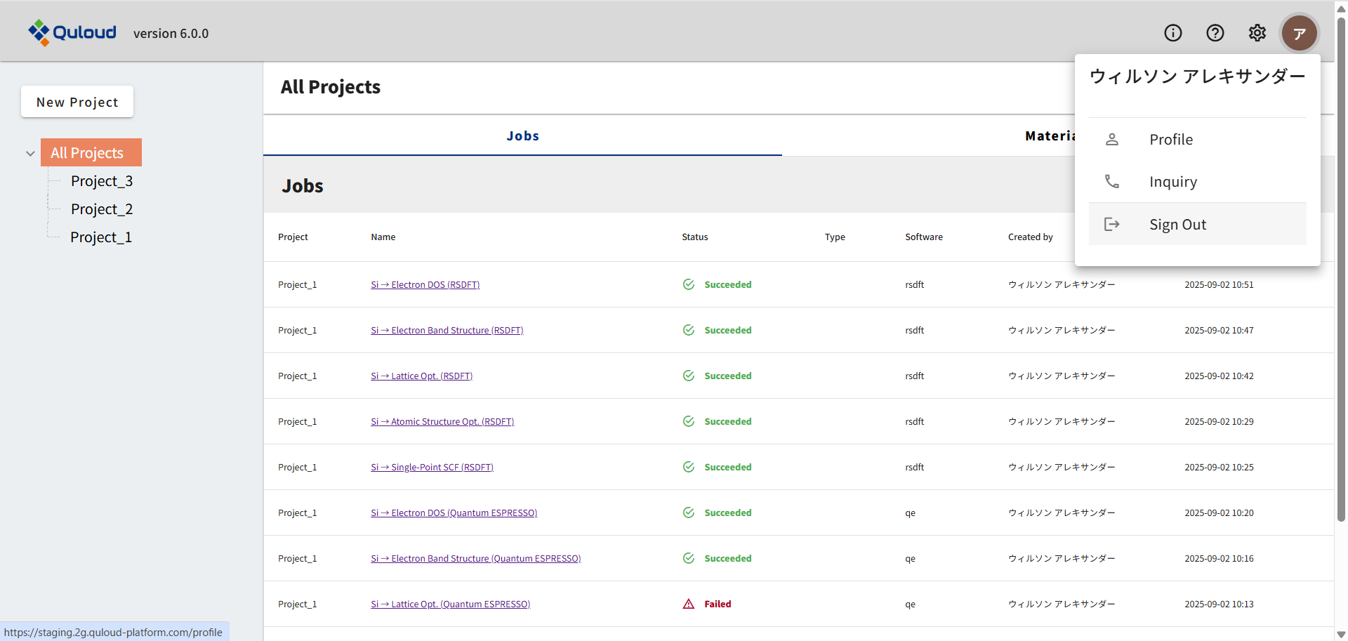Screen dimensions: 1348x641
Task: Click the Status column header
Action: (694, 237)
